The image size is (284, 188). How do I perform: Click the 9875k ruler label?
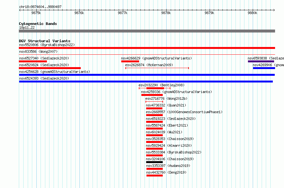36,13
